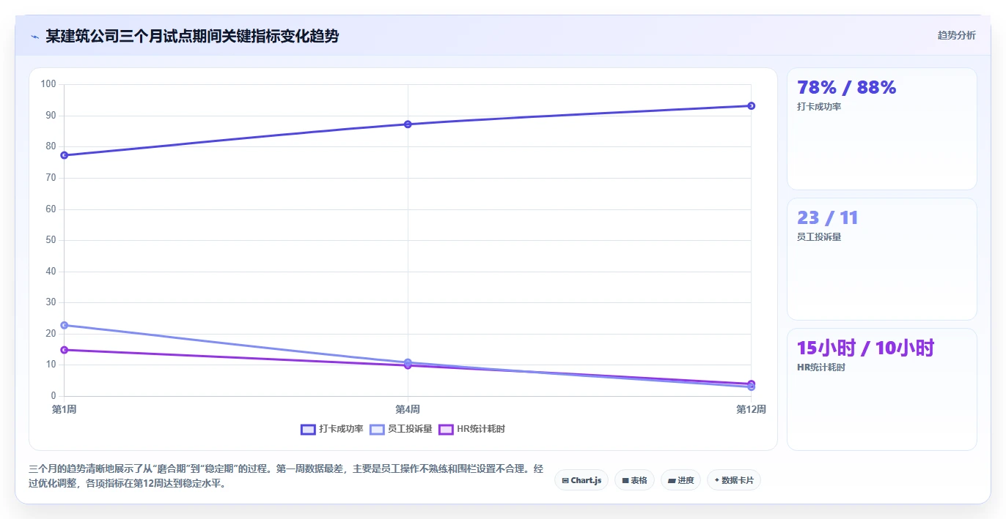The height and width of the screenshot is (519, 1006).
Task: Click the 第4周 x-axis label
Action: (408, 409)
